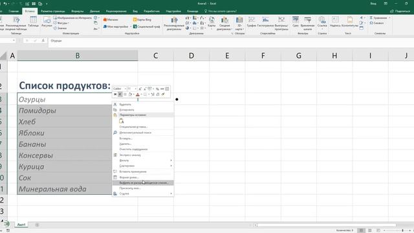Image resolution: width=414 pixels, height=233 pixels.
Task: Click the percent style button in mini toolbar
Action: click(157, 89)
